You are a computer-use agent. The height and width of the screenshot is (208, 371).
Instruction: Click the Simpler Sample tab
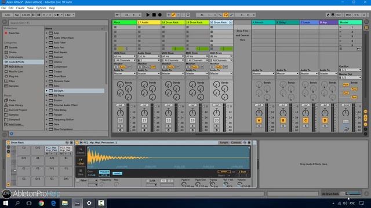(x=224, y=143)
